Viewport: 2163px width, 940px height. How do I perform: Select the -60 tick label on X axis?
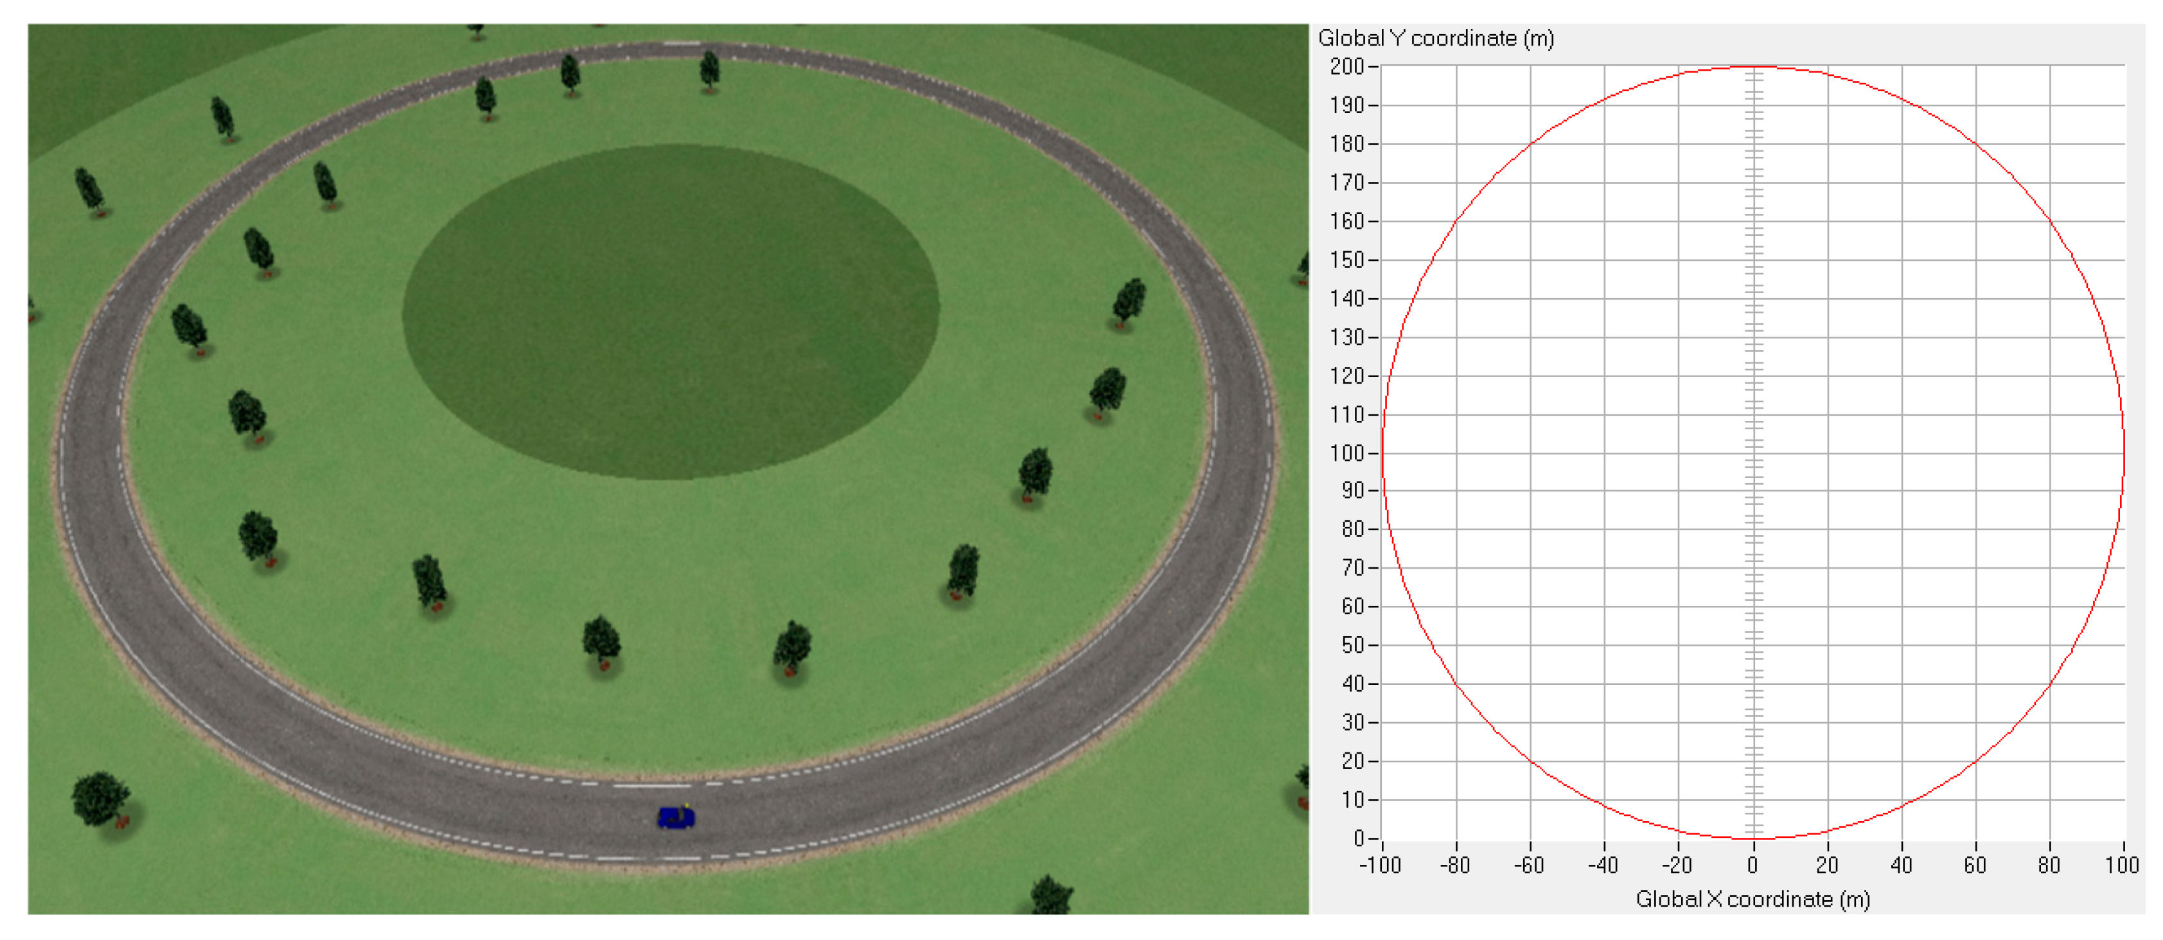[x=1528, y=865]
